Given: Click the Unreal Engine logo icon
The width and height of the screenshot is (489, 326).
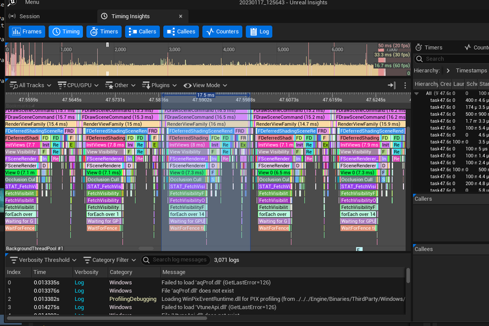Looking at the screenshot, I should click(12, 3).
